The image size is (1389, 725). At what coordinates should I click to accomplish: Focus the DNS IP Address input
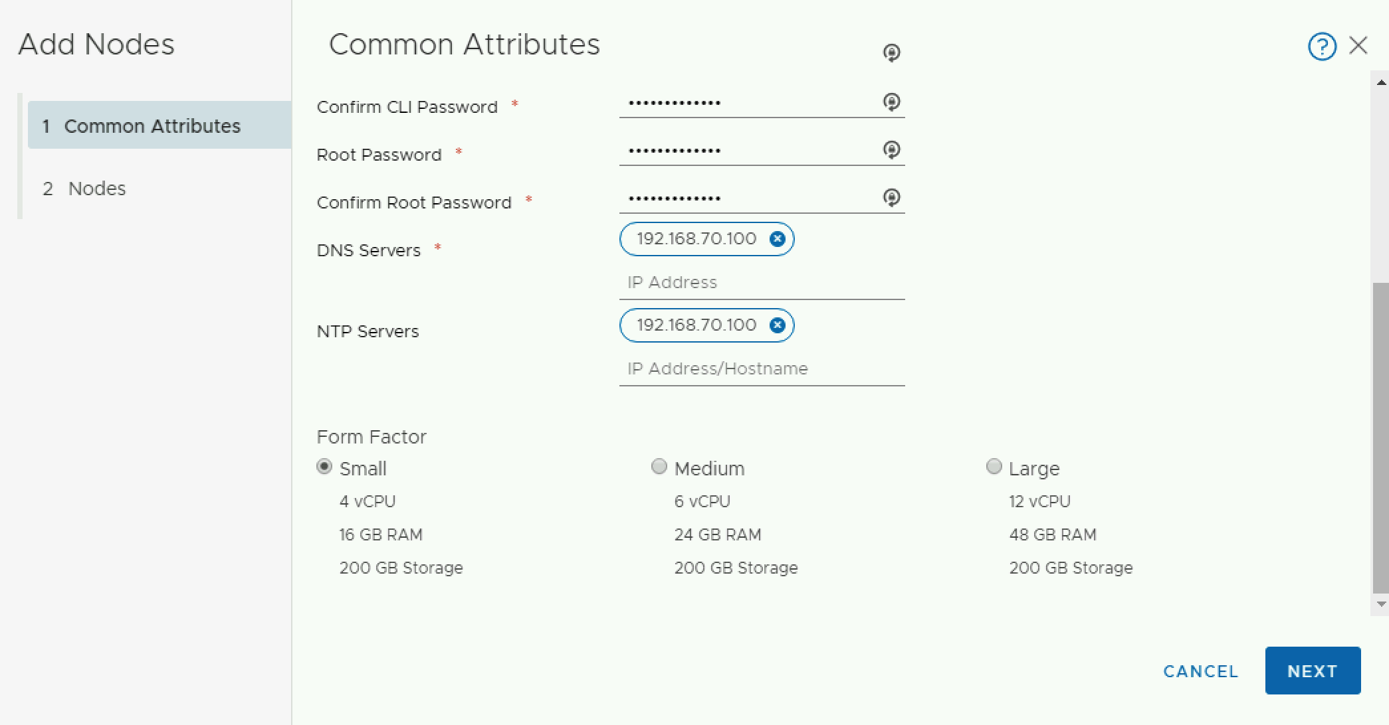pos(761,283)
